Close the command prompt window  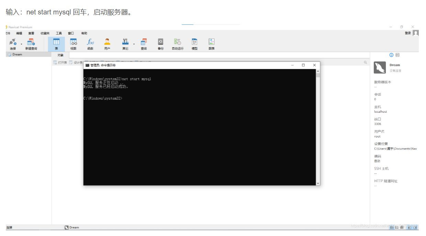pos(314,65)
